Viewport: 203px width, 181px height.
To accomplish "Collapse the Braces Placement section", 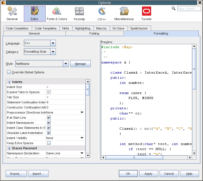I will pos(9,148).
